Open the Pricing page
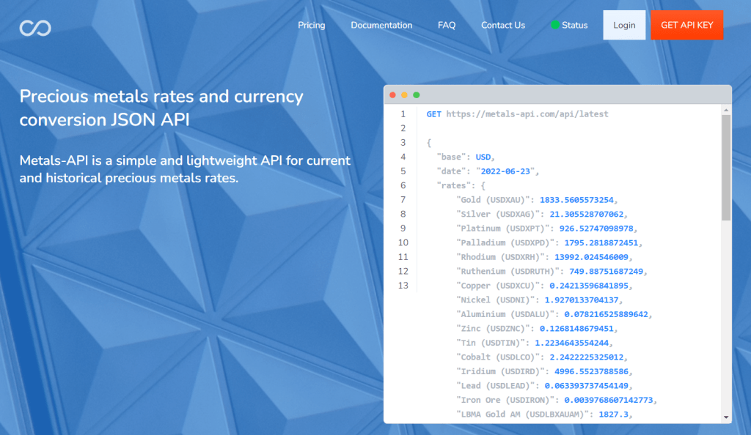This screenshot has width=751, height=435. click(x=311, y=26)
